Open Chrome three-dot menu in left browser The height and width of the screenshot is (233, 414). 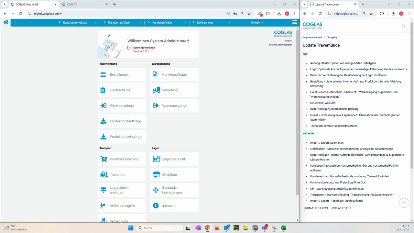tap(295, 14)
